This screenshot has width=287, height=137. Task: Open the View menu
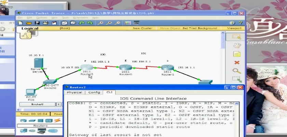[54, 18]
